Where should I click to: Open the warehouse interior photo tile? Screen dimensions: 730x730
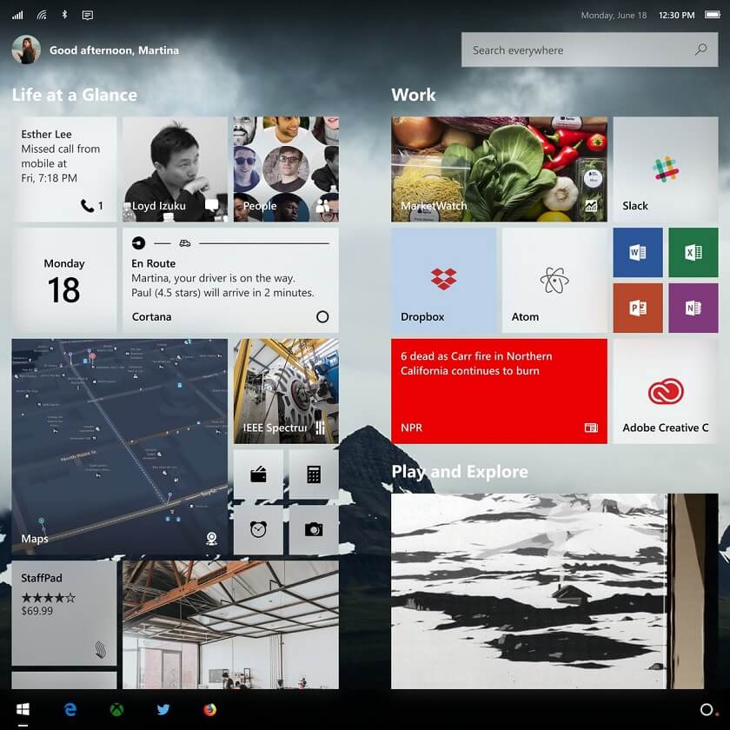click(x=230, y=624)
